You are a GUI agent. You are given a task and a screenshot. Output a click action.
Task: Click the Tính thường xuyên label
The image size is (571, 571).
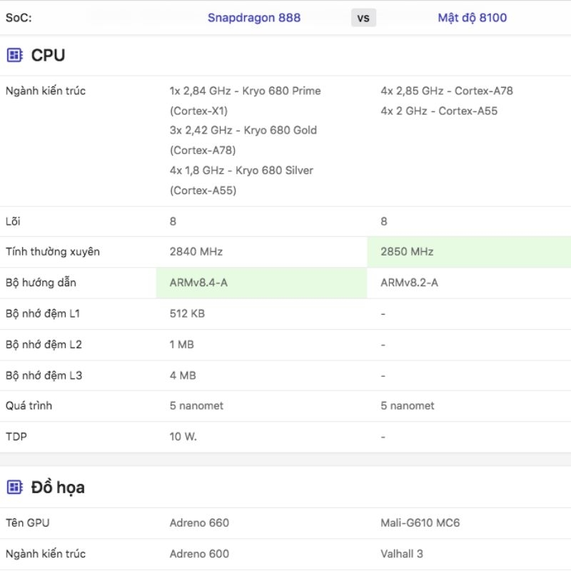52,252
